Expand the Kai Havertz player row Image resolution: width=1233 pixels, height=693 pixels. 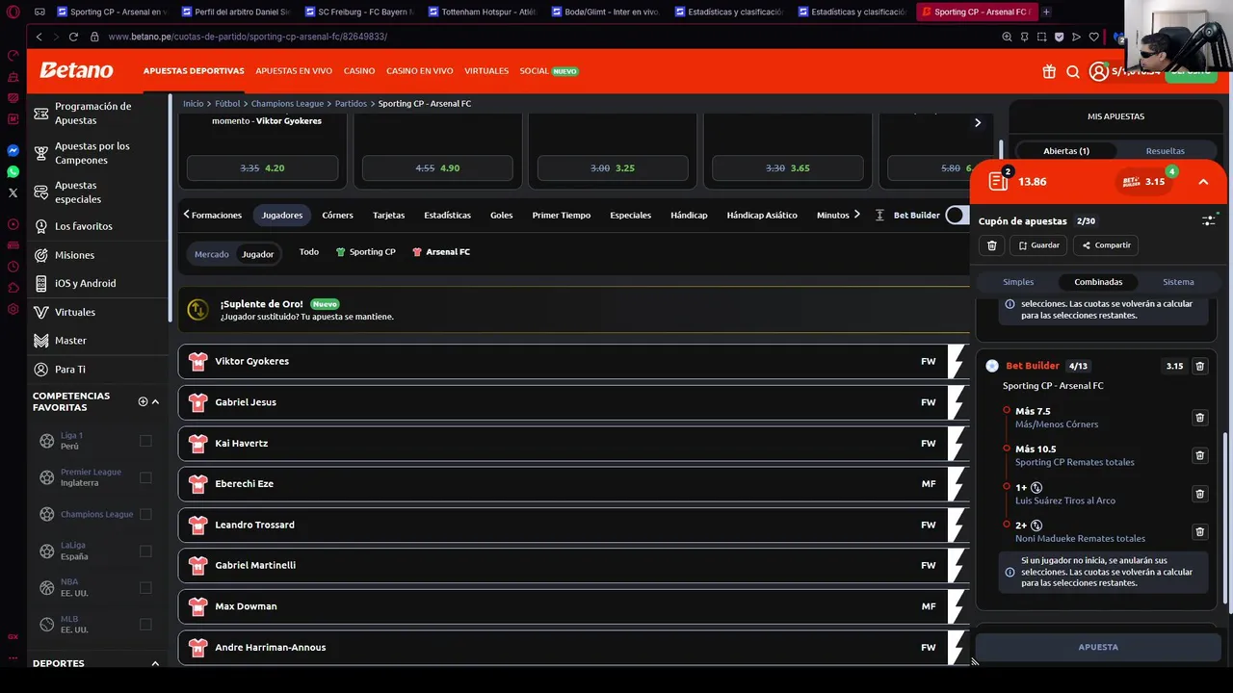point(573,443)
